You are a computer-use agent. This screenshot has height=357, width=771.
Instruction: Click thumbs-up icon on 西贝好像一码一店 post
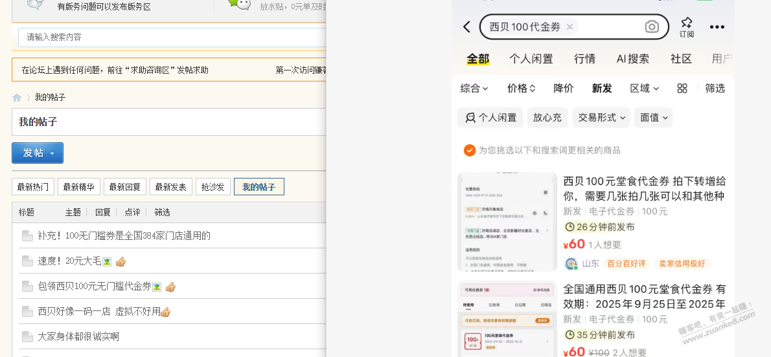(166, 312)
